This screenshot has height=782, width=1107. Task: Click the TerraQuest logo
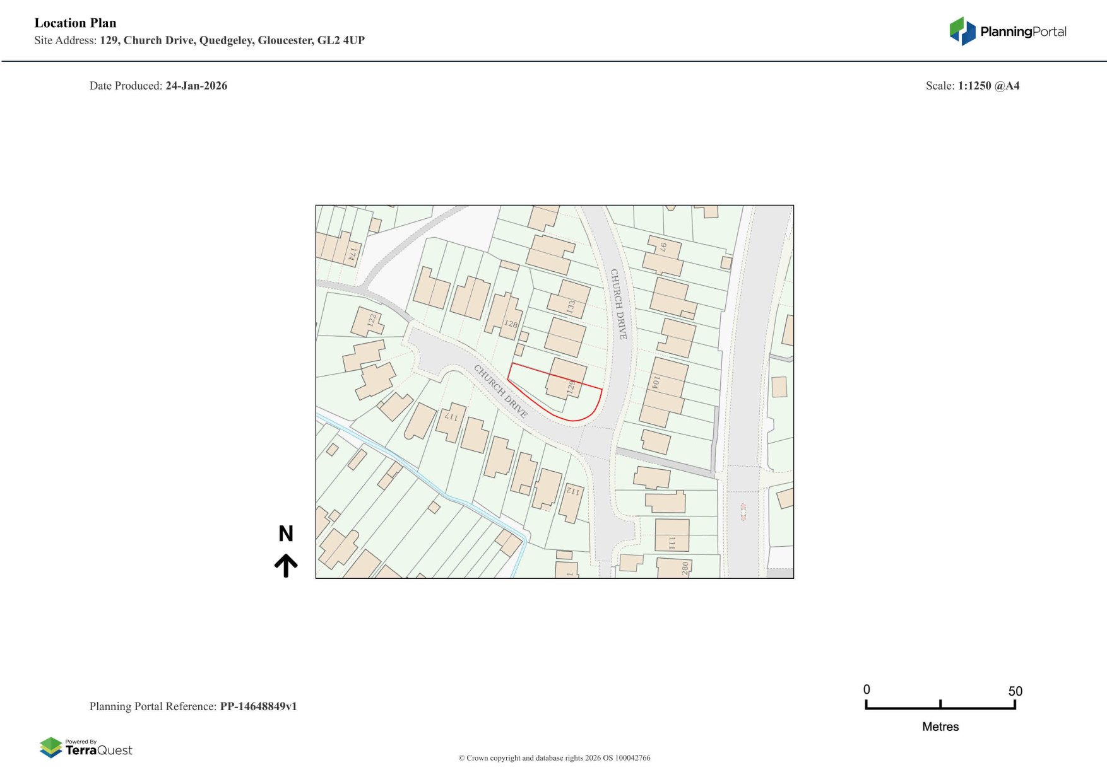(86, 748)
